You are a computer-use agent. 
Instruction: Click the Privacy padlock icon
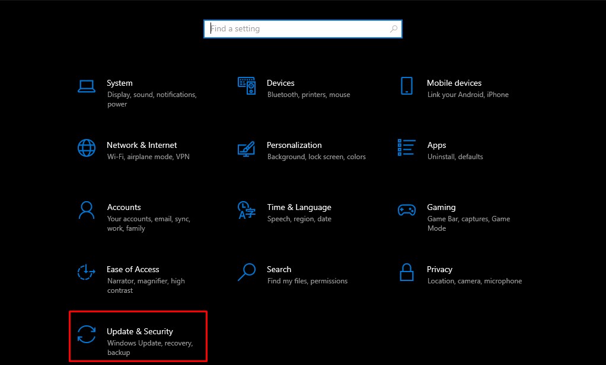[407, 273]
